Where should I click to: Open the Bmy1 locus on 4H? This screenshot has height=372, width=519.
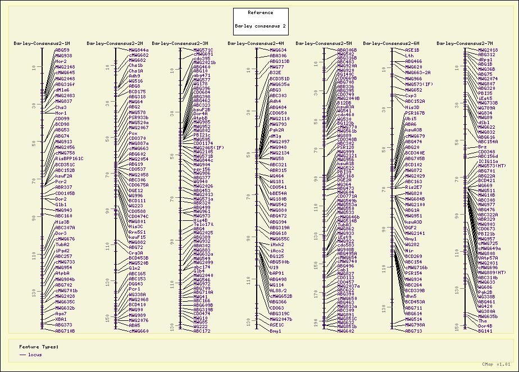click(x=275, y=332)
